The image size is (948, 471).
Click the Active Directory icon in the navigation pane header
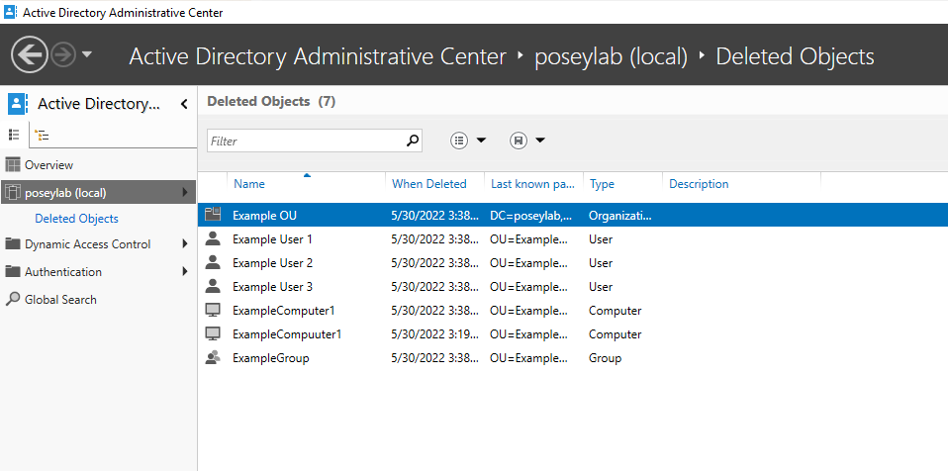[18, 103]
